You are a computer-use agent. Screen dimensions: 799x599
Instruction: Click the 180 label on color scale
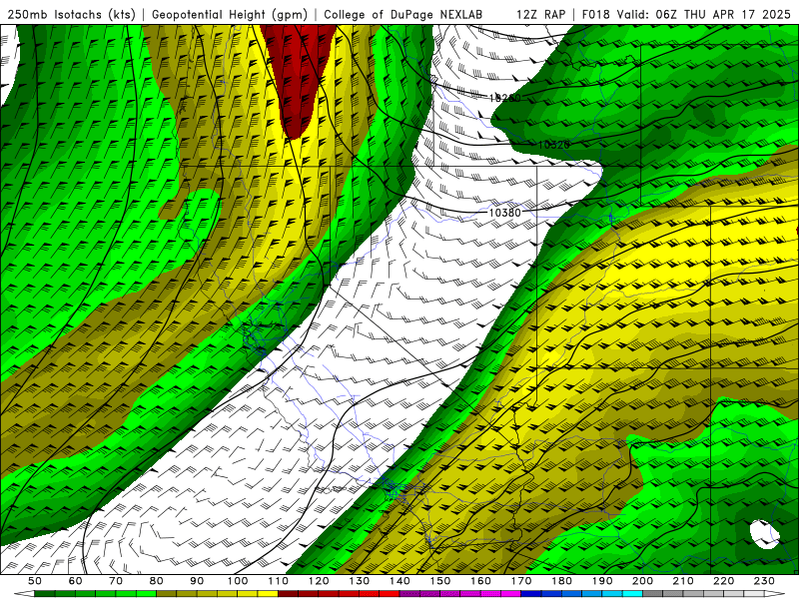tap(562, 581)
